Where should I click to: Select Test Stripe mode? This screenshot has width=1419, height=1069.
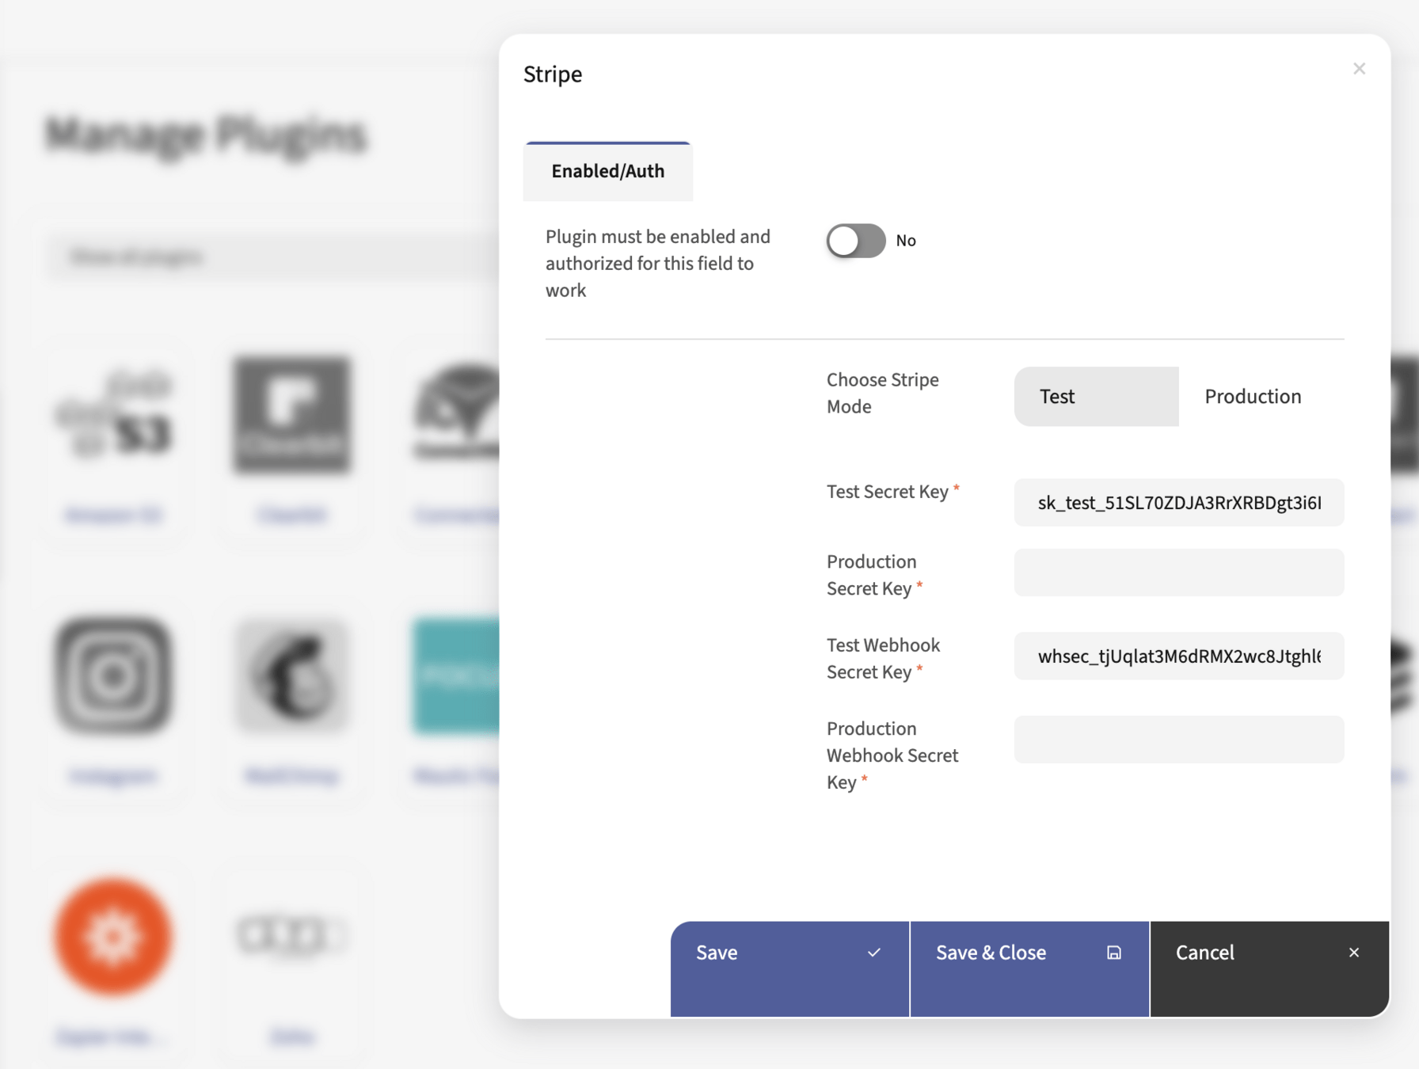[1096, 396]
